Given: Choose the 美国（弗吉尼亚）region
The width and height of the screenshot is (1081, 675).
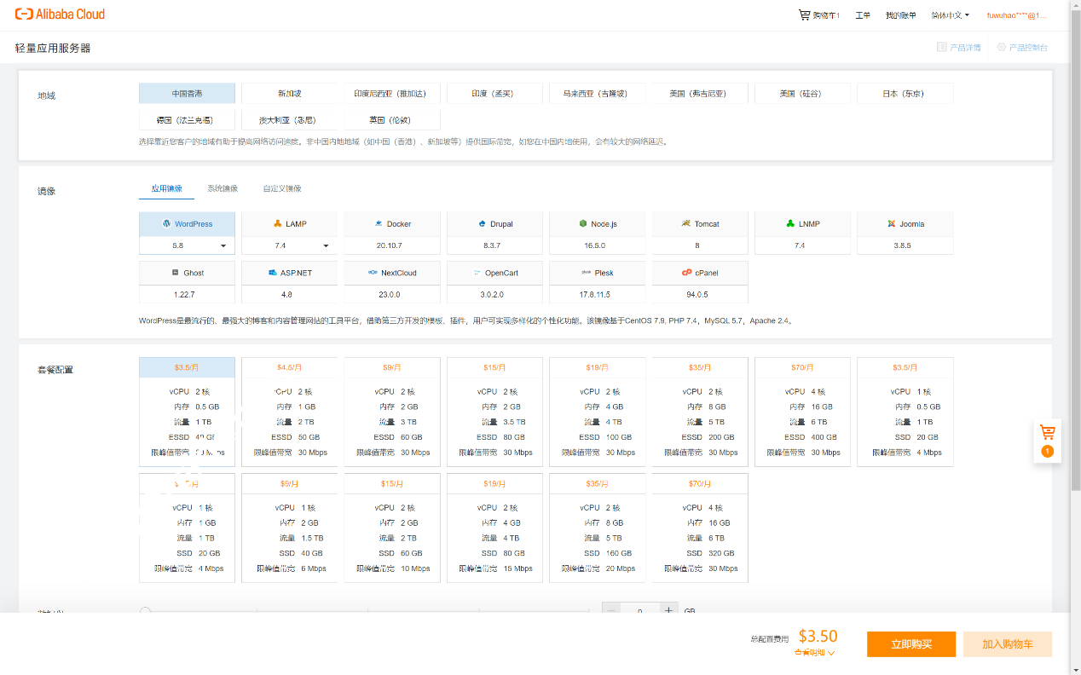Looking at the screenshot, I should tap(700, 94).
